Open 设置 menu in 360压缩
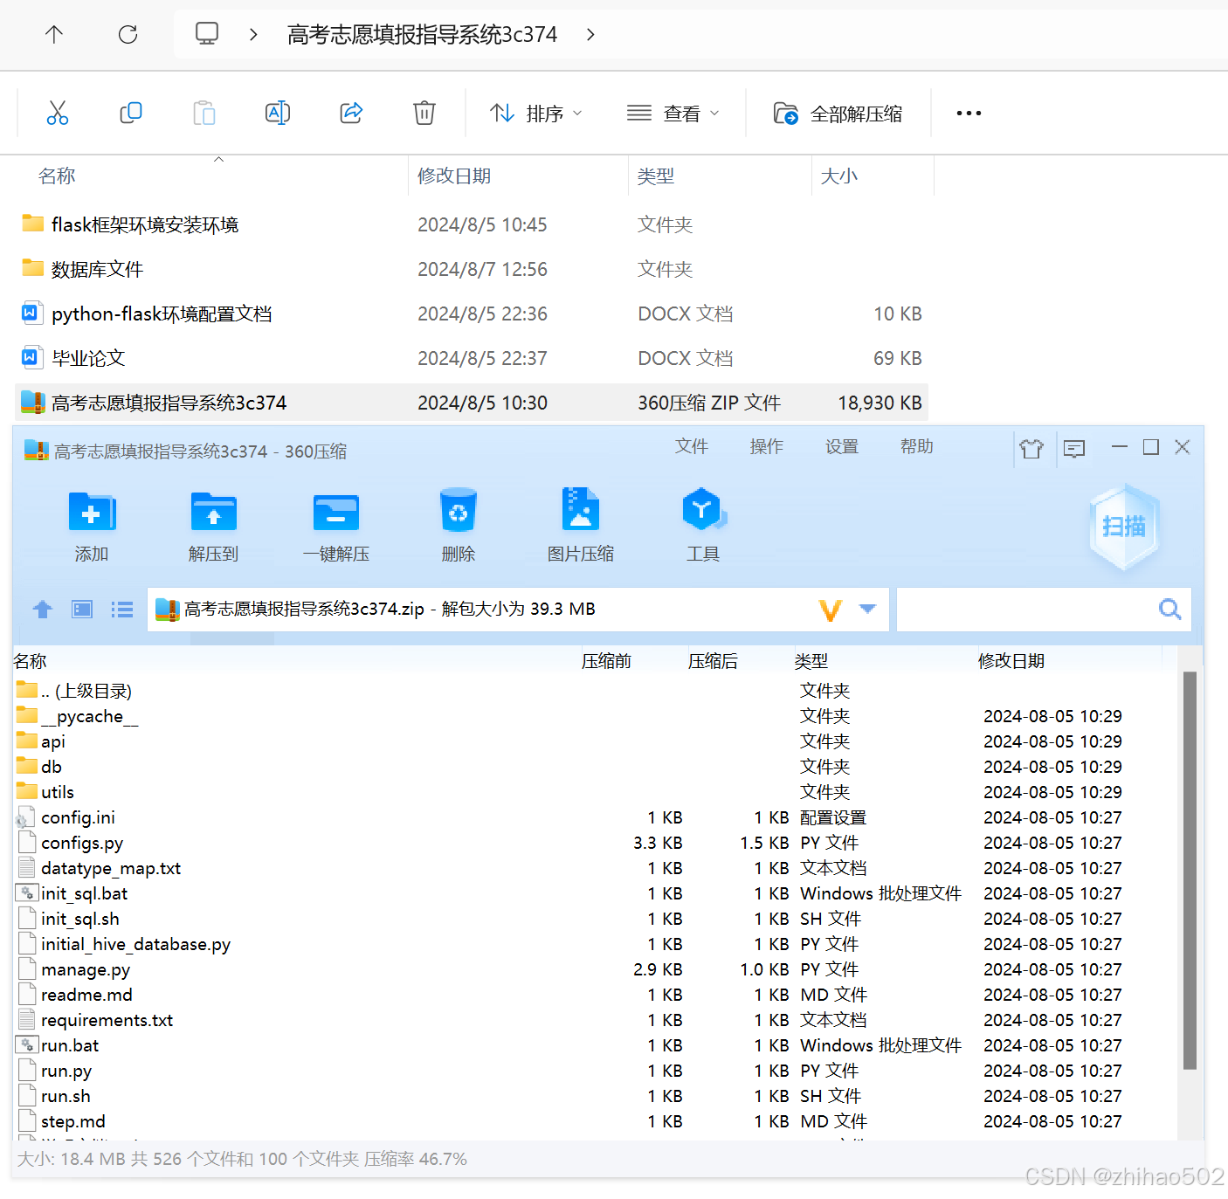Image resolution: width=1228 pixels, height=1199 pixels. pyautogui.click(x=842, y=446)
